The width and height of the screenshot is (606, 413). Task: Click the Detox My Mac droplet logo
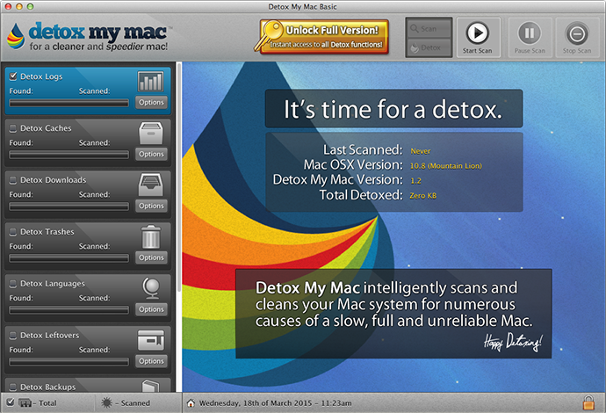16,36
